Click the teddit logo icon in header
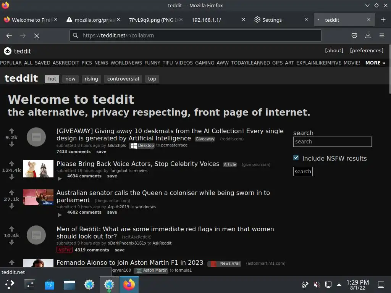Screen dimensions: 391x293 8,51
